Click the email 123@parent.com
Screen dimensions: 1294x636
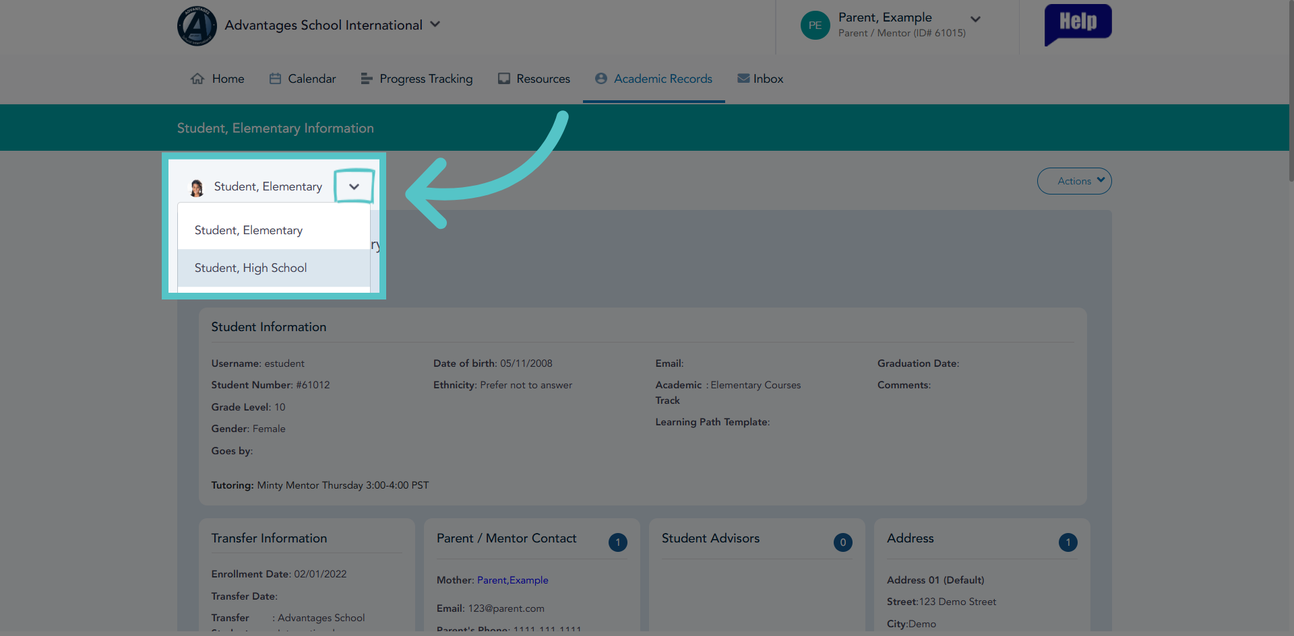(x=506, y=608)
